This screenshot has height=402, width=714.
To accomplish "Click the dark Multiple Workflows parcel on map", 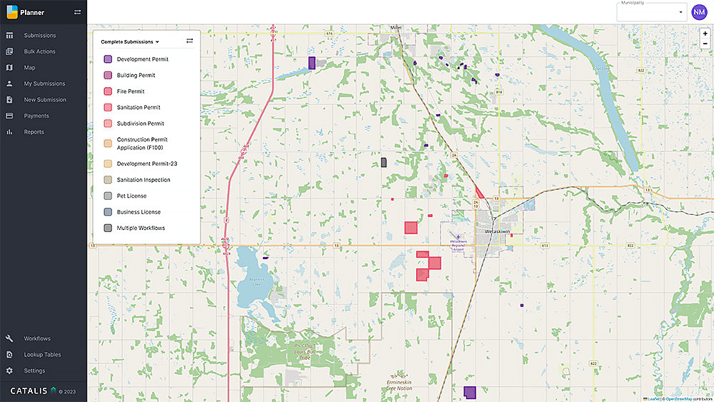I will coord(384,163).
